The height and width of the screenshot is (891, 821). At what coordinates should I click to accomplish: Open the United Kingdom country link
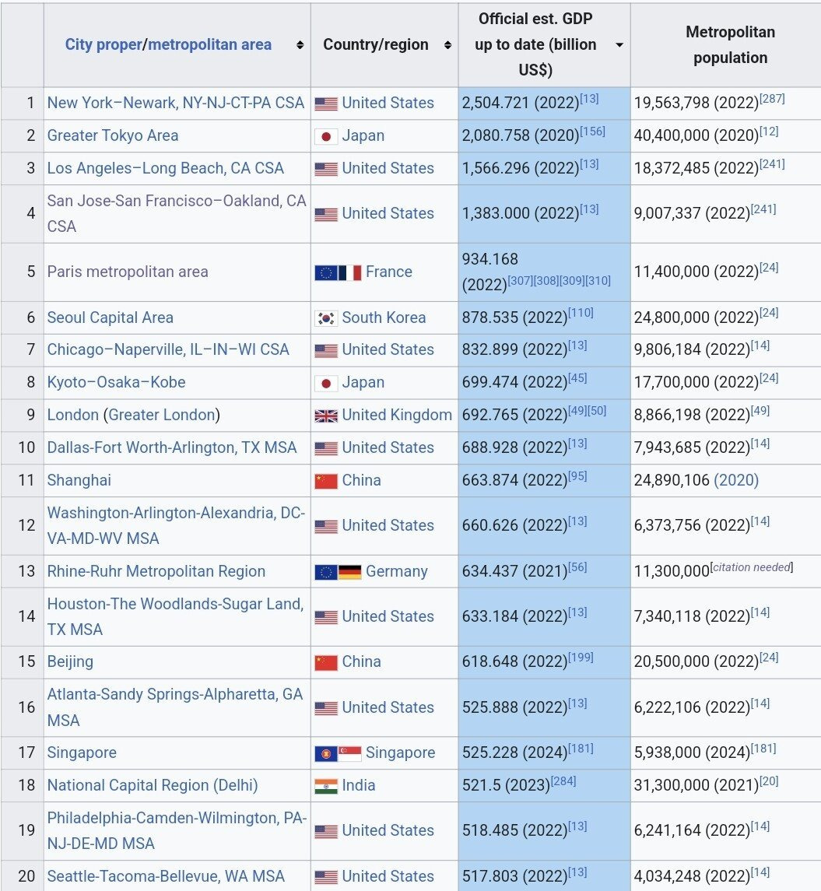(397, 415)
